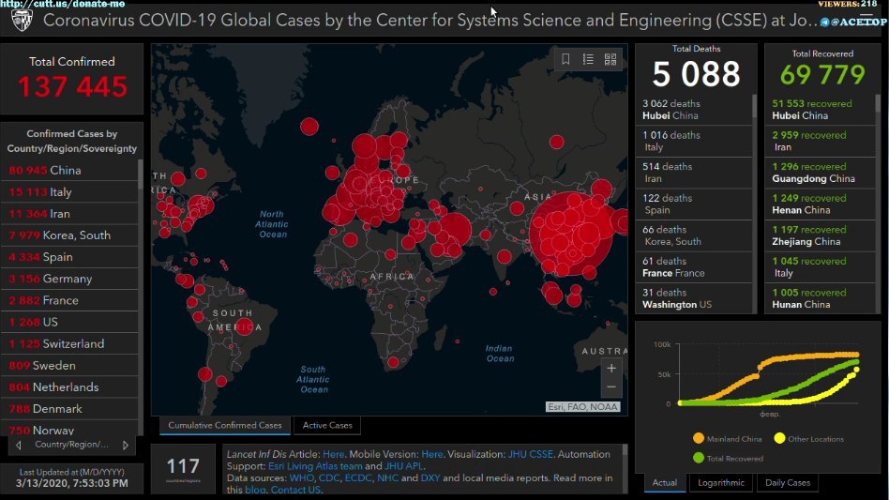Viewport: 889px width, 500px height.
Task: Select 3 062 deaths Hubei China row
Action: [x=694, y=110]
